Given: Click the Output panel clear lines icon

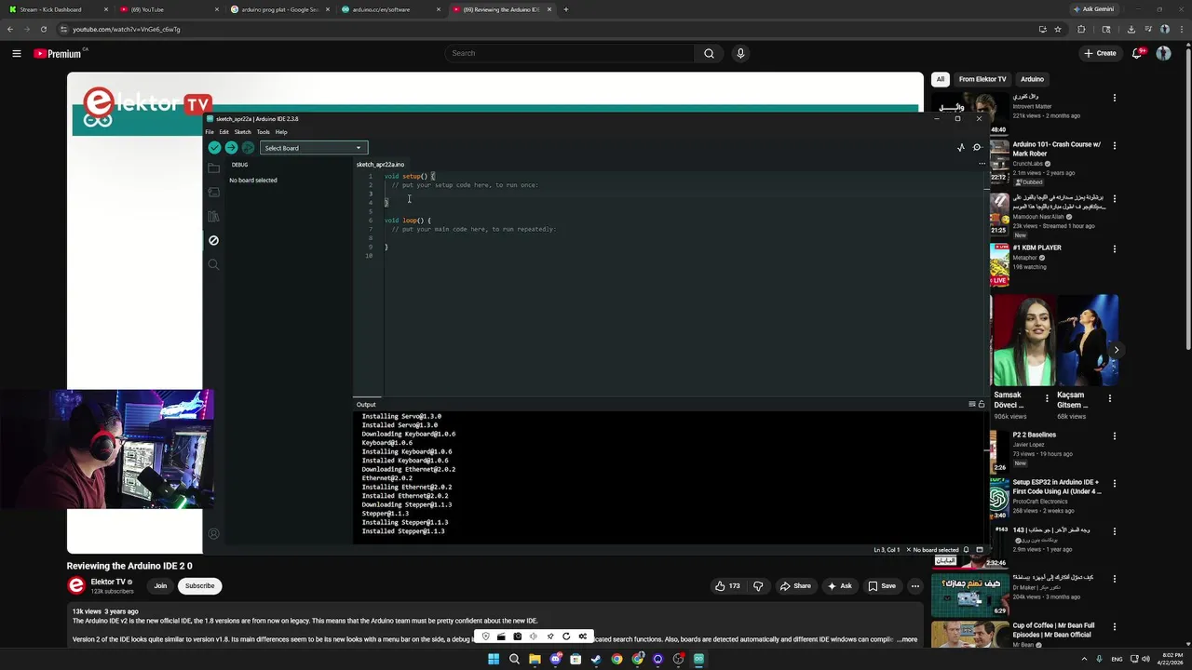Looking at the screenshot, I should pos(972,404).
